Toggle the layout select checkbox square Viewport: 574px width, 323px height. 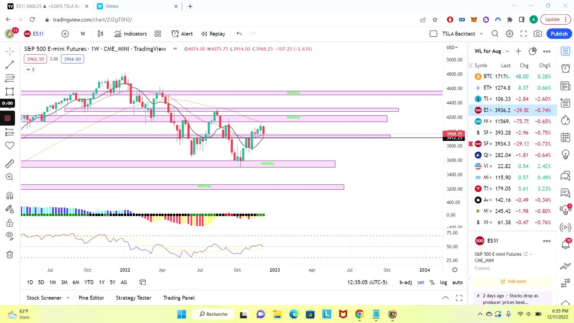coord(433,34)
